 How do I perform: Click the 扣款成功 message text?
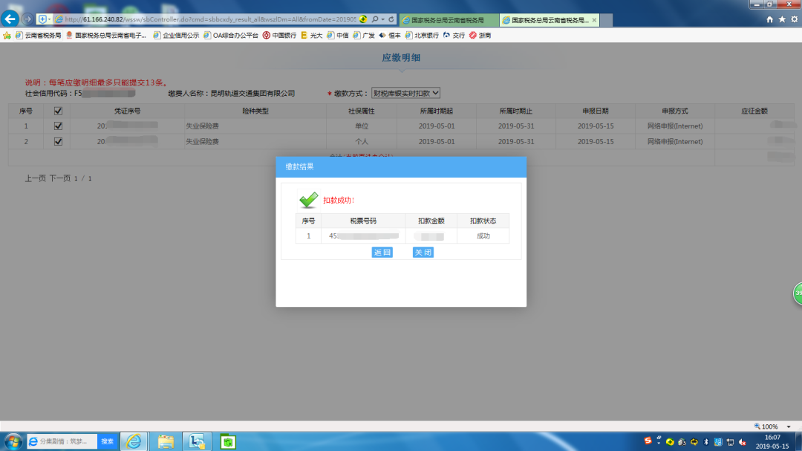(339, 200)
